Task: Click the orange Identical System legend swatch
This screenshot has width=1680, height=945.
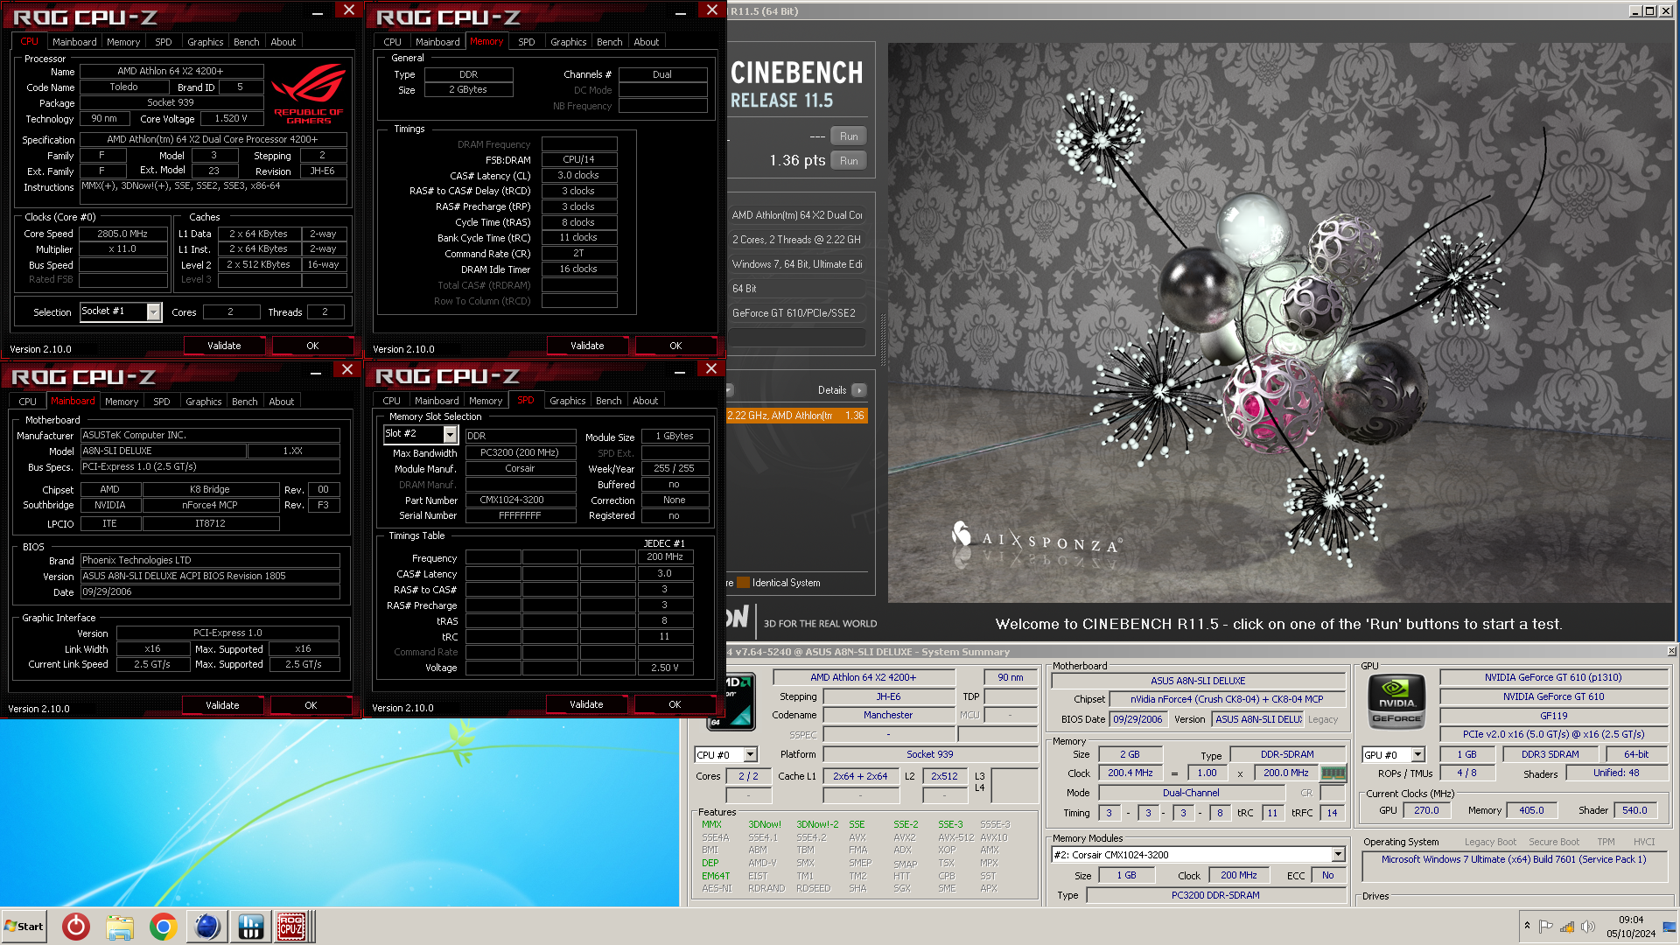Action: [743, 583]
